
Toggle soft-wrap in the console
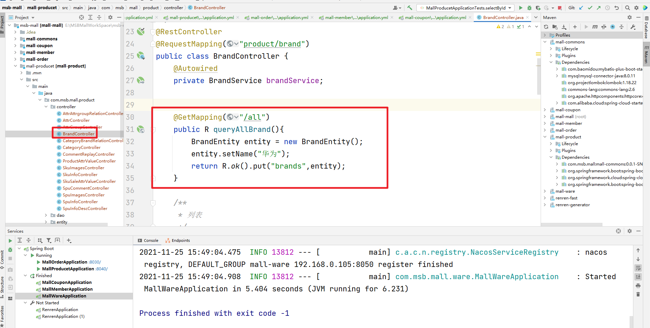pos(638,268)
